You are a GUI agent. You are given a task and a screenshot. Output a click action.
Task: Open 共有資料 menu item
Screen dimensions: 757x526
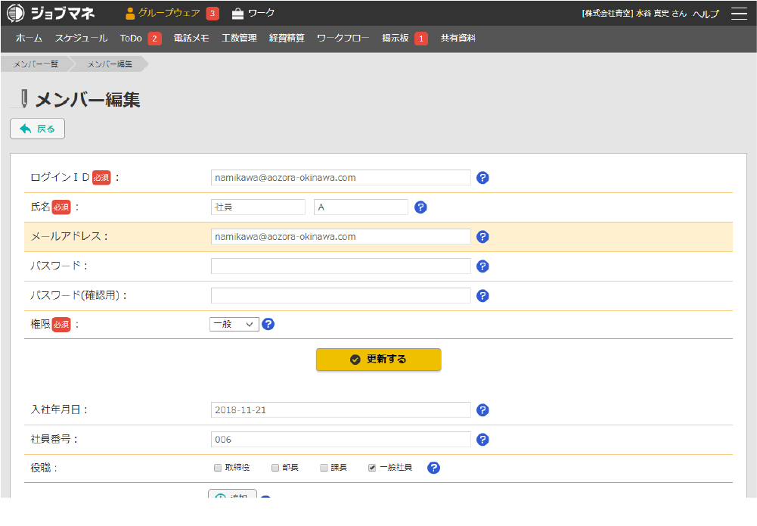pyautogui.click(x=458, y=38)
